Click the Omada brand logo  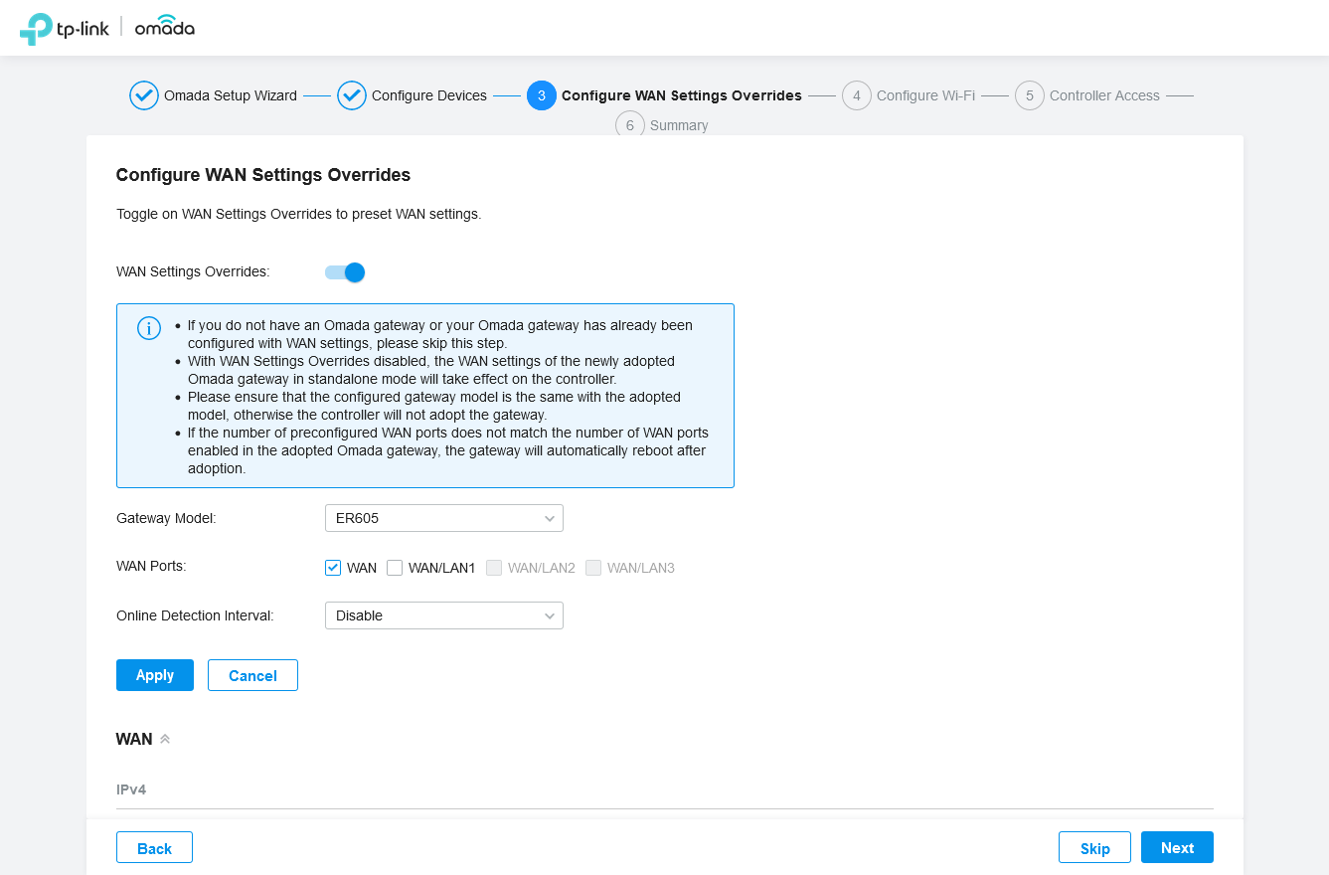click(165, 26)
